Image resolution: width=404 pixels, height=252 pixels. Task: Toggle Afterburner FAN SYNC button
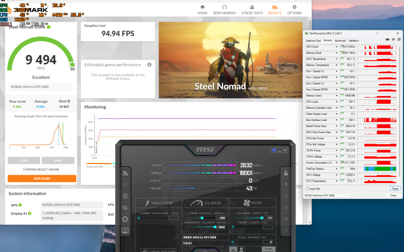tap(269, 249)
